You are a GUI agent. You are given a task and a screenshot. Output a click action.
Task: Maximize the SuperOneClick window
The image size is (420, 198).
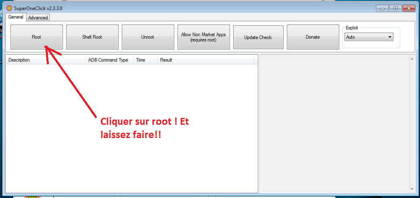395,8
